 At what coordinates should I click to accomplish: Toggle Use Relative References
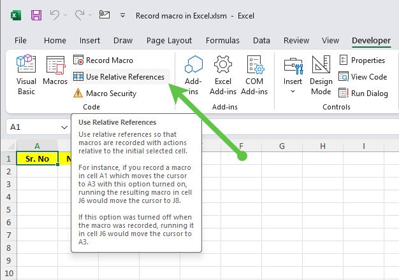click(119, 77)
